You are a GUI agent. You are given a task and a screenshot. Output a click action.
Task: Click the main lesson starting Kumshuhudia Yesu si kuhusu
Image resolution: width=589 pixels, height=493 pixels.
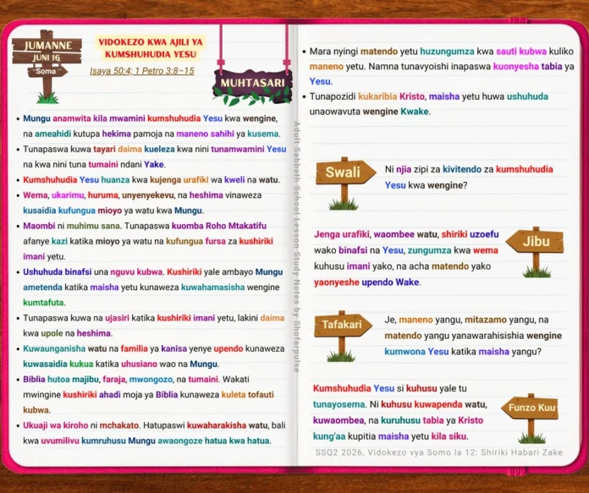click(400, 413)
